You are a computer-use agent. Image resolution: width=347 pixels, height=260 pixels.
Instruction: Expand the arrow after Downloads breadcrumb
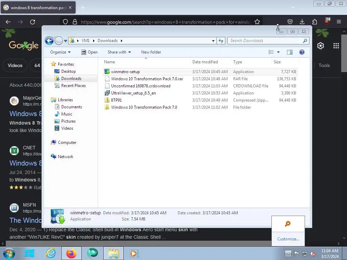[122, 41]
